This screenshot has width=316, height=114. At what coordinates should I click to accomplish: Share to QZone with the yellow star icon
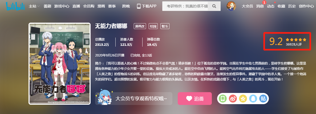click(243, 99)
